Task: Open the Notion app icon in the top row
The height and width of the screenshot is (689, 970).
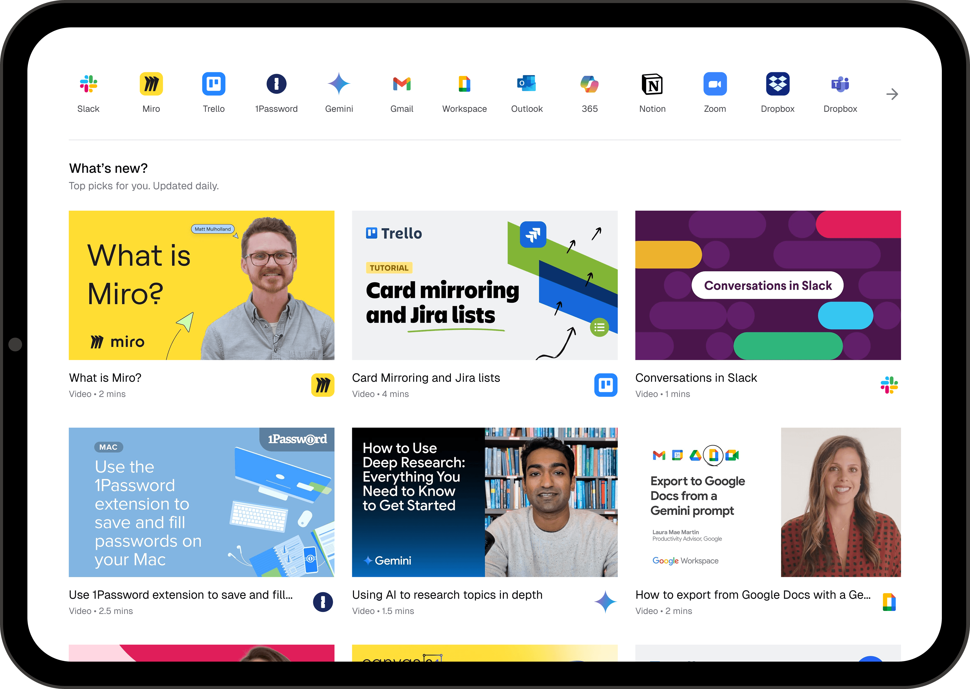Action: click(652, 84)
